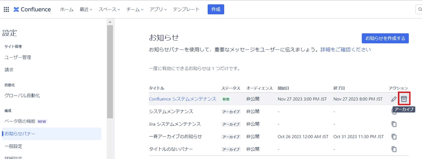Expand the チーム menu

tap(135, 10)
